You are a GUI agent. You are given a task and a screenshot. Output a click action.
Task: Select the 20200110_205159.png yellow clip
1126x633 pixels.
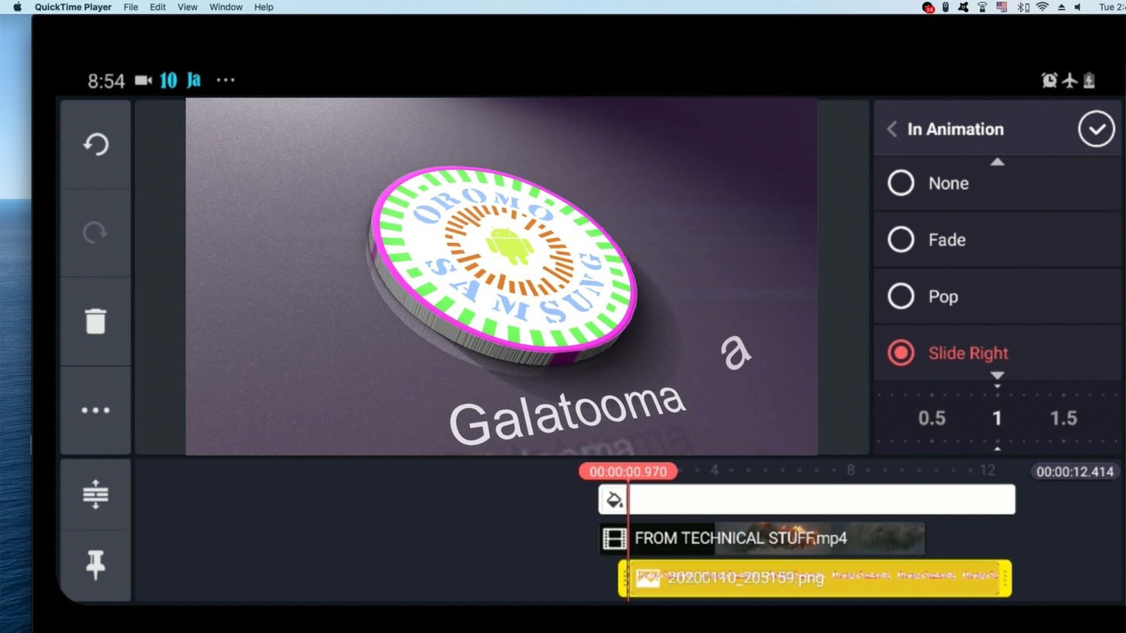point(815,578)
